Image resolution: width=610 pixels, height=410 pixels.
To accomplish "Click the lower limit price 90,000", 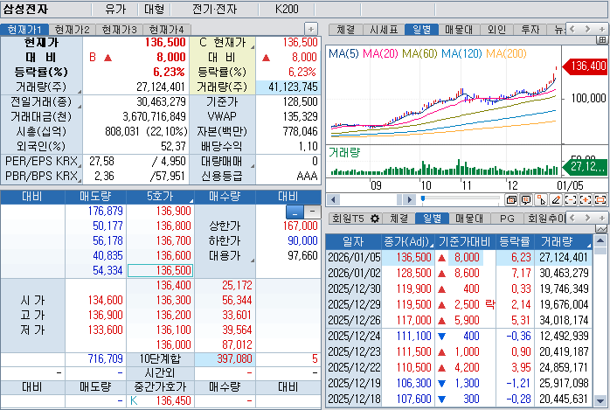I will pos(302,240).
